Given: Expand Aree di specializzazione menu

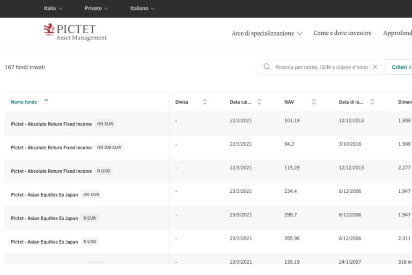Looking at the screenshot, I should pos(267,33).
